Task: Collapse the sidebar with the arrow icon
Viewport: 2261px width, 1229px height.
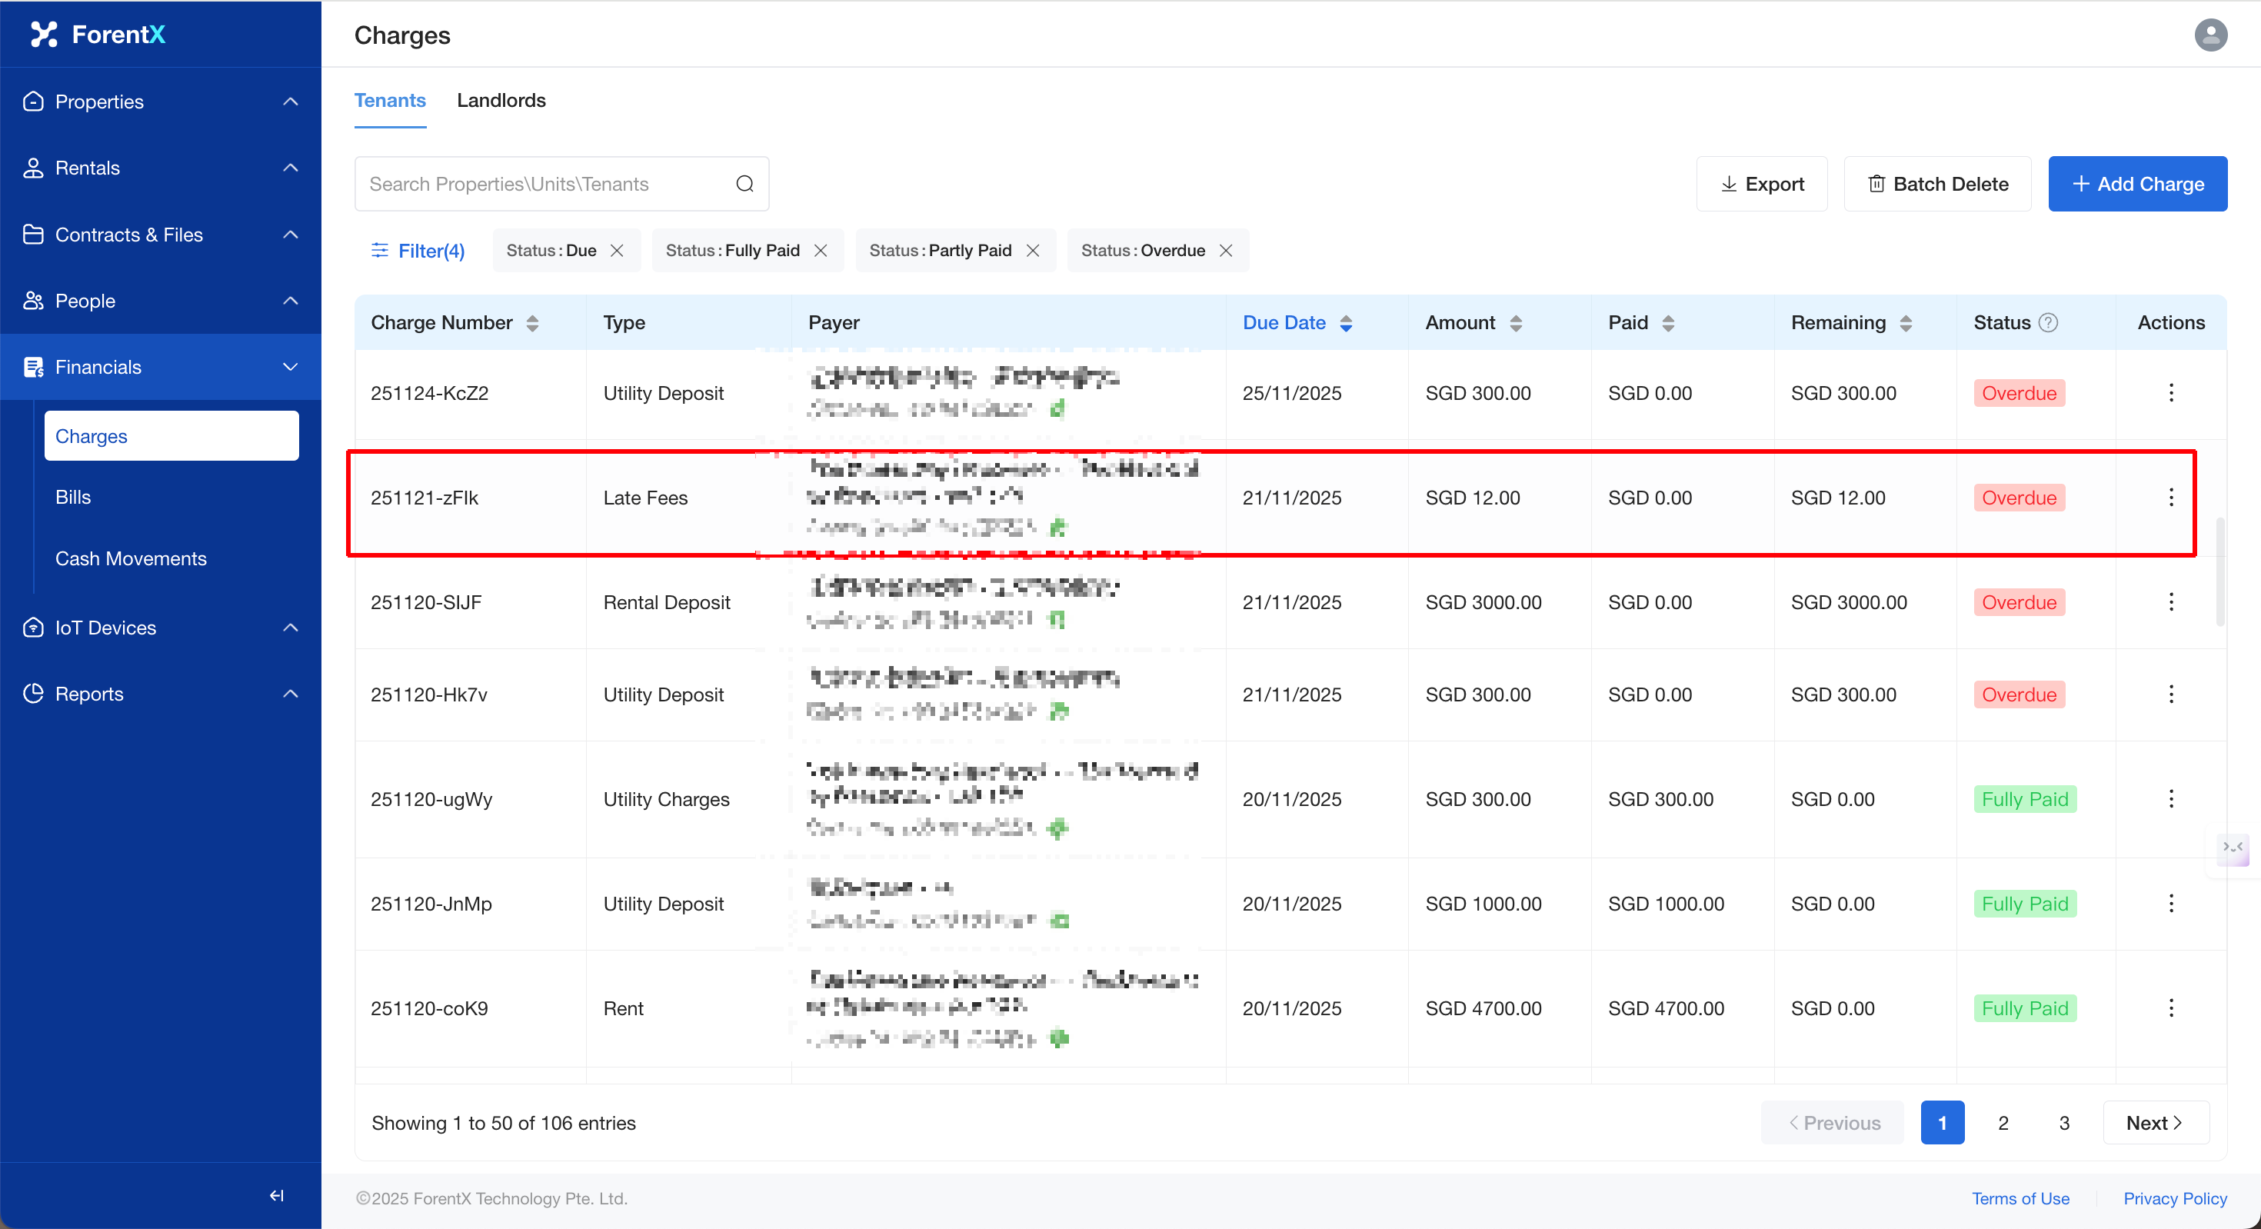Action: (277, 1196)
